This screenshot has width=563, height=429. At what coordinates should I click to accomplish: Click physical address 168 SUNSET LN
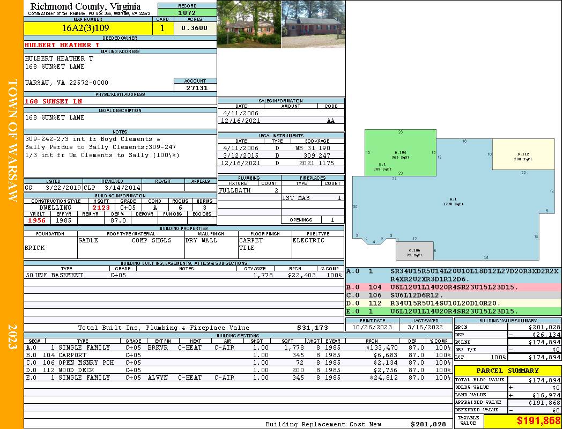click(54, 101)
